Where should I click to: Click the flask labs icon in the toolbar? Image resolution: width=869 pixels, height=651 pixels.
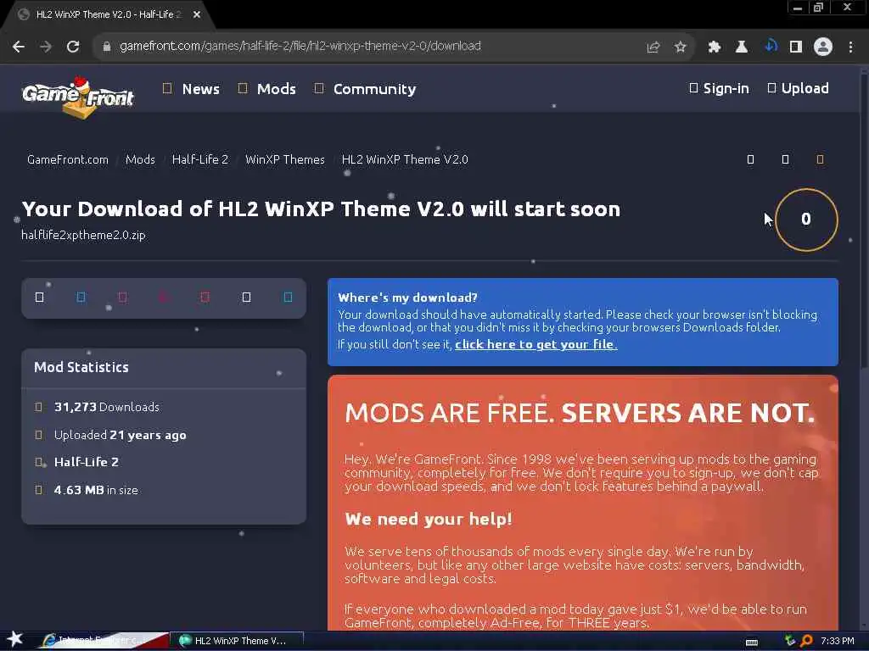pos(742,47)
